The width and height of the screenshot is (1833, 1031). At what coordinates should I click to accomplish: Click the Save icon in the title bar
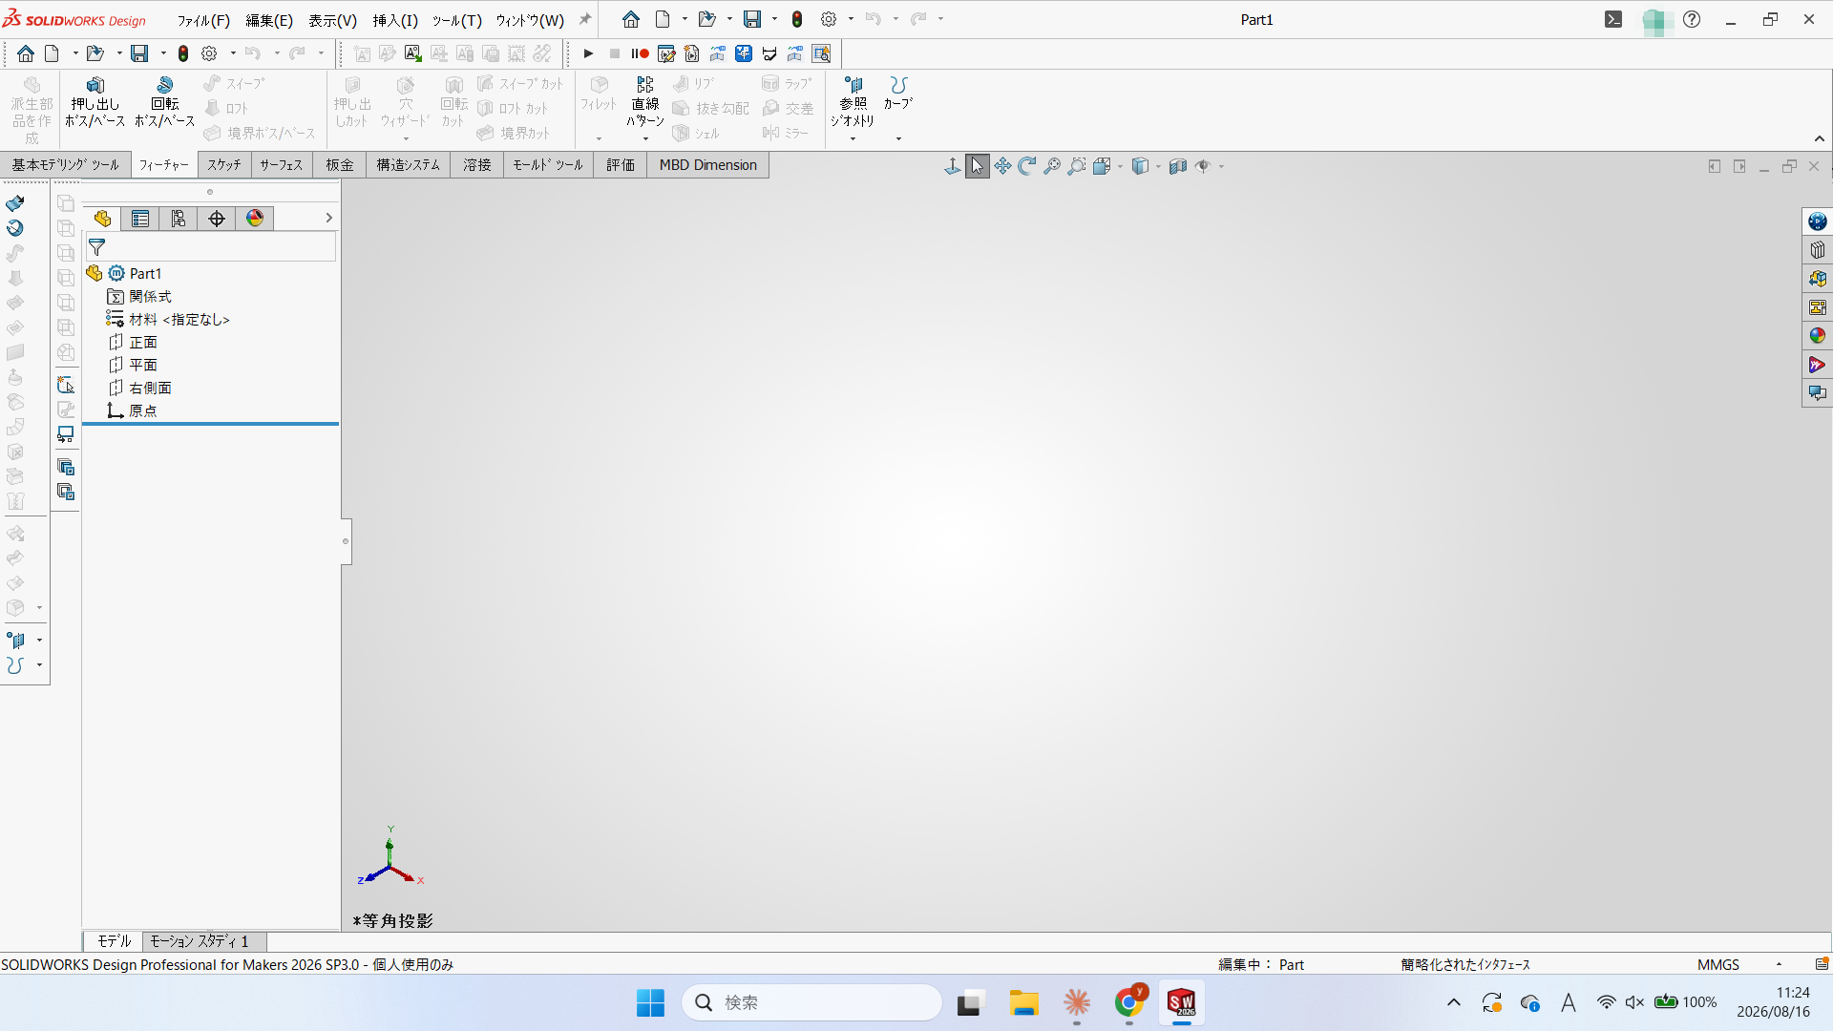click(x=752, y=19)
